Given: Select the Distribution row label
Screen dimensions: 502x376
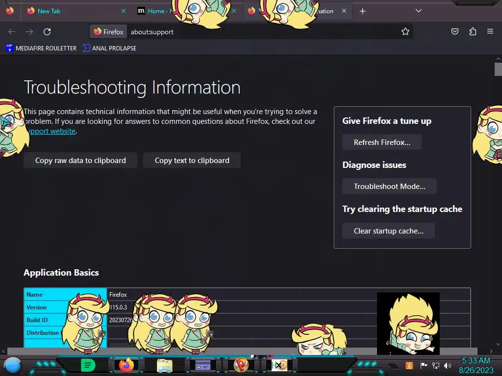Looking at the screenshot, I should (x=42, y=333).
